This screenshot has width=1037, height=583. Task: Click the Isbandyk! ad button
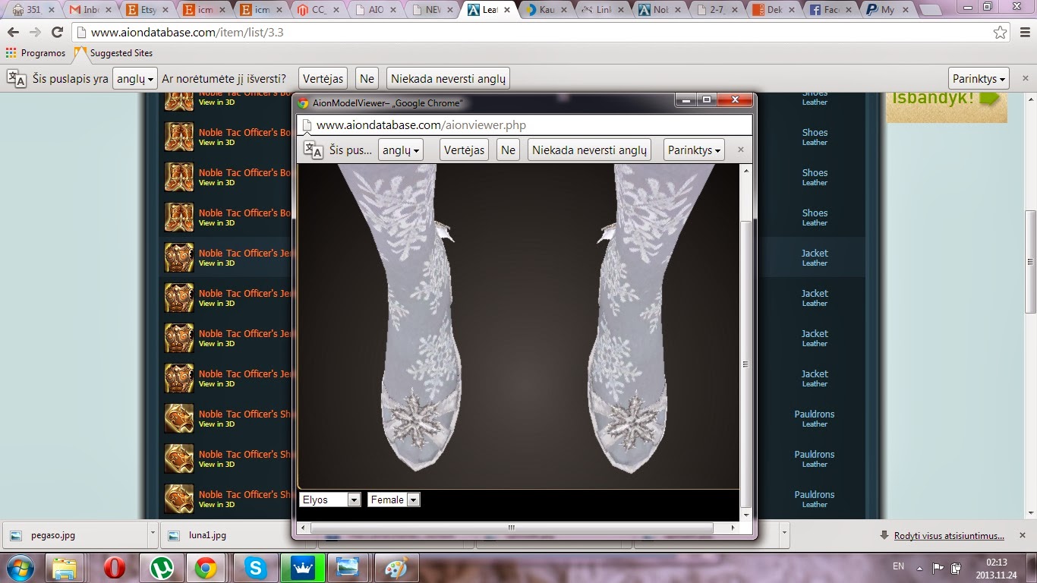947,107
